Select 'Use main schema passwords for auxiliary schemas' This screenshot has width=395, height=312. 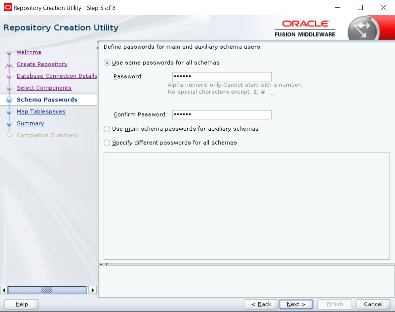(x=107, y=129)
